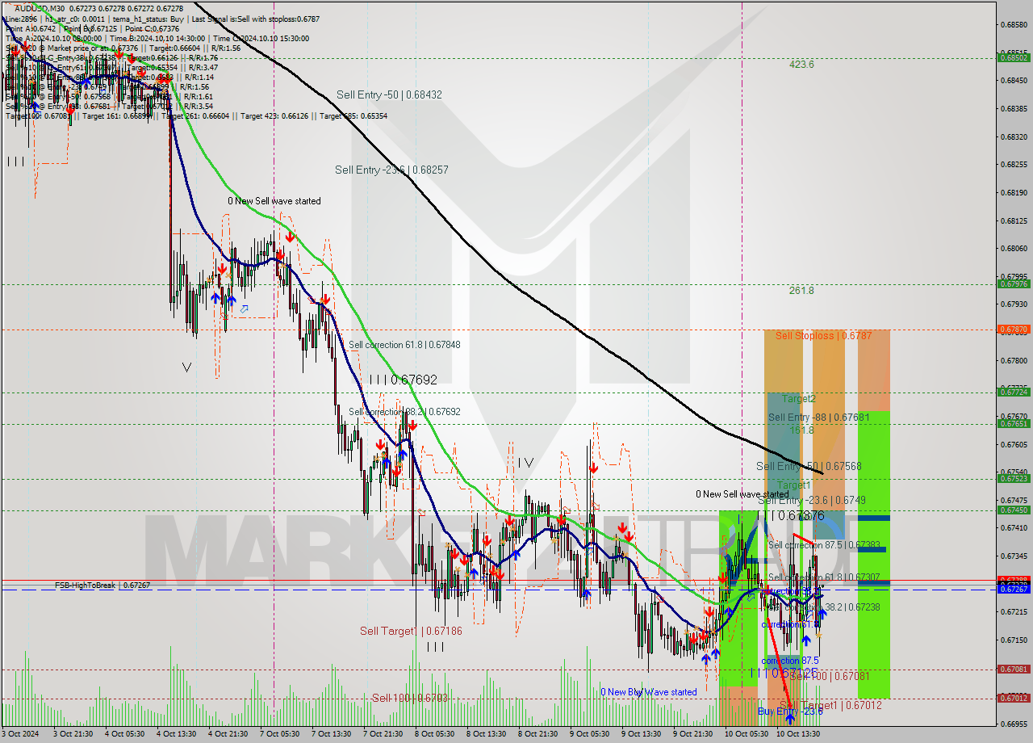Click the '161.8' Fibonacci level label
Viewport: 1033px width, 743px height.
click(x=801, y=430)
